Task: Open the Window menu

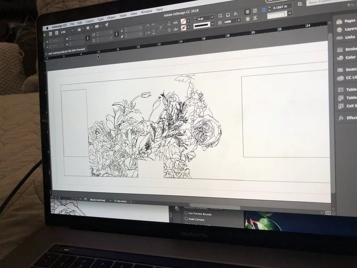Action: tap(146, 12)
